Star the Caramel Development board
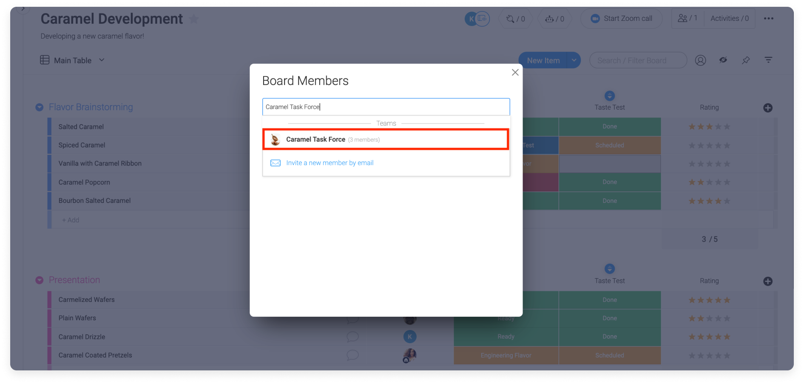The width and height of the screenshot is (804, 384). pyautogui.click(x=194, y=19)
